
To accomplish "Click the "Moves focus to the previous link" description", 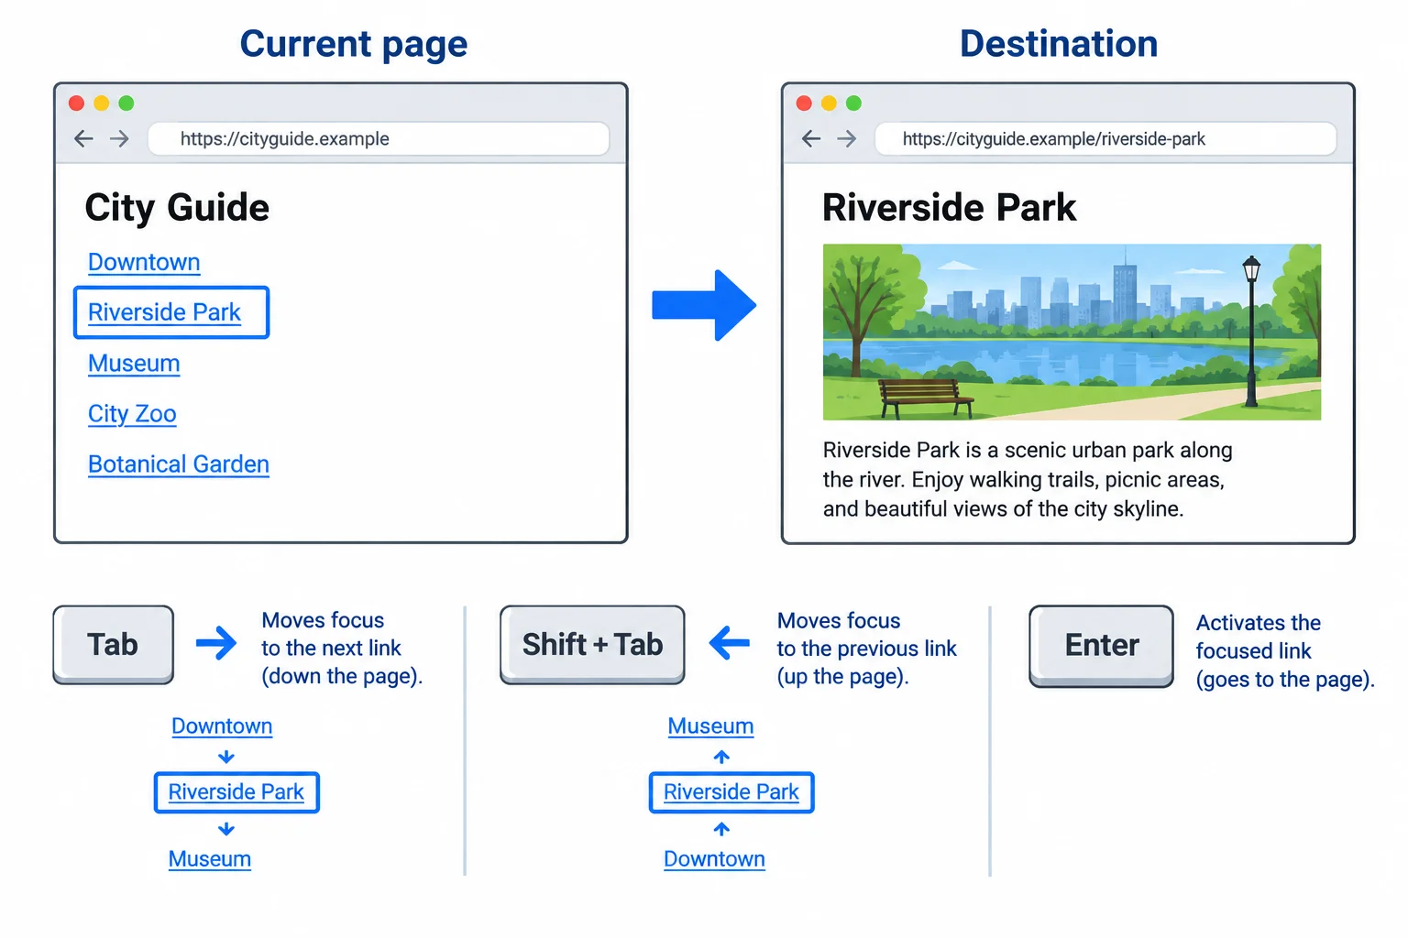I will (x=866, y=648).
